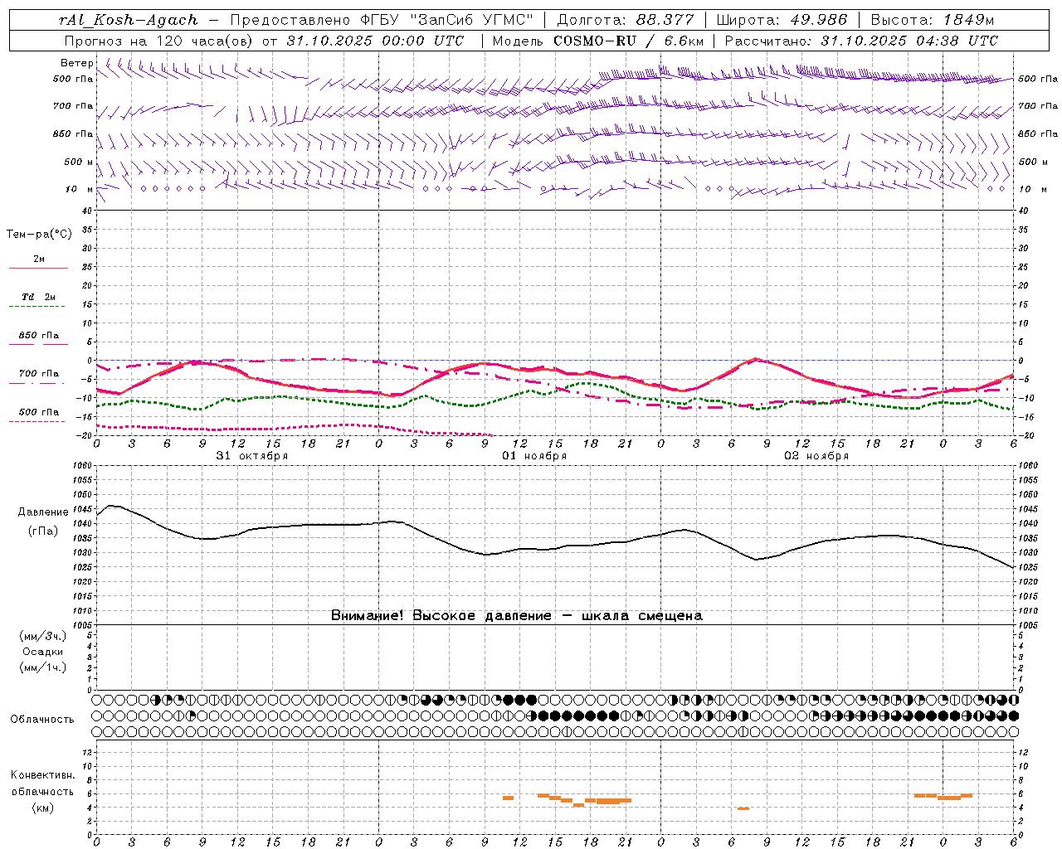The height and width of the screenshot is (849, 1062).
Task: Click the Td 2м legend label
Action: tap(38, 297)
